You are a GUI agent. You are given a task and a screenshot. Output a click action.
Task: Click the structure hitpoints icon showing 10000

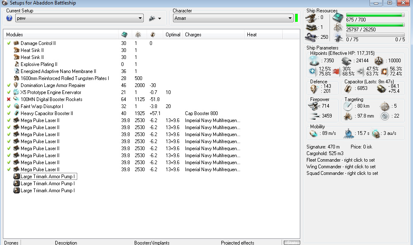378,61
